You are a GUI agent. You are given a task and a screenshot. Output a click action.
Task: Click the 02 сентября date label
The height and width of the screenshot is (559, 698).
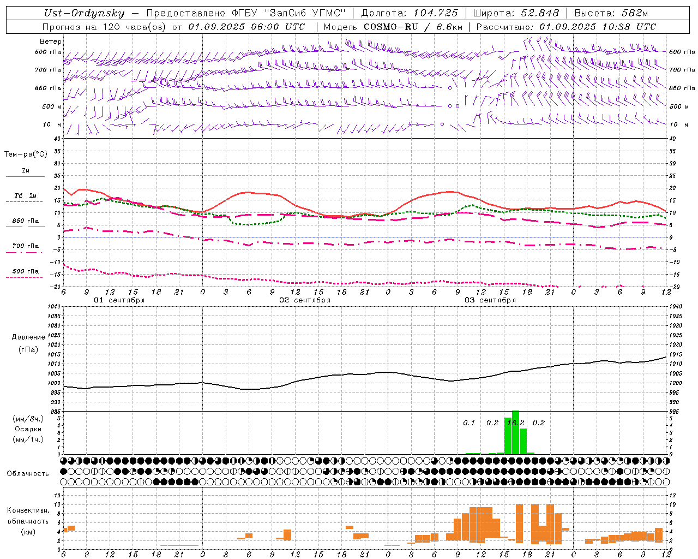pyautogui.click(x=305, y=300)
